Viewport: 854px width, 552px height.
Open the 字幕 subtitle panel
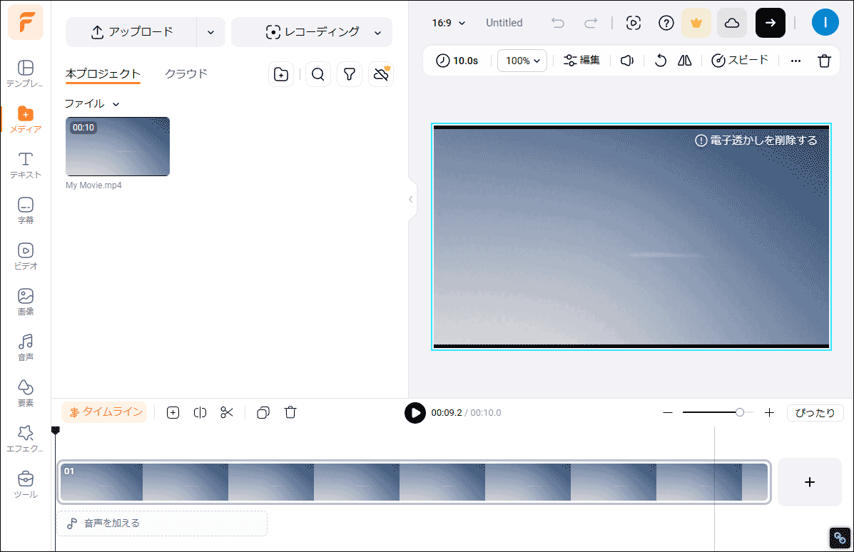pos(26,210)
